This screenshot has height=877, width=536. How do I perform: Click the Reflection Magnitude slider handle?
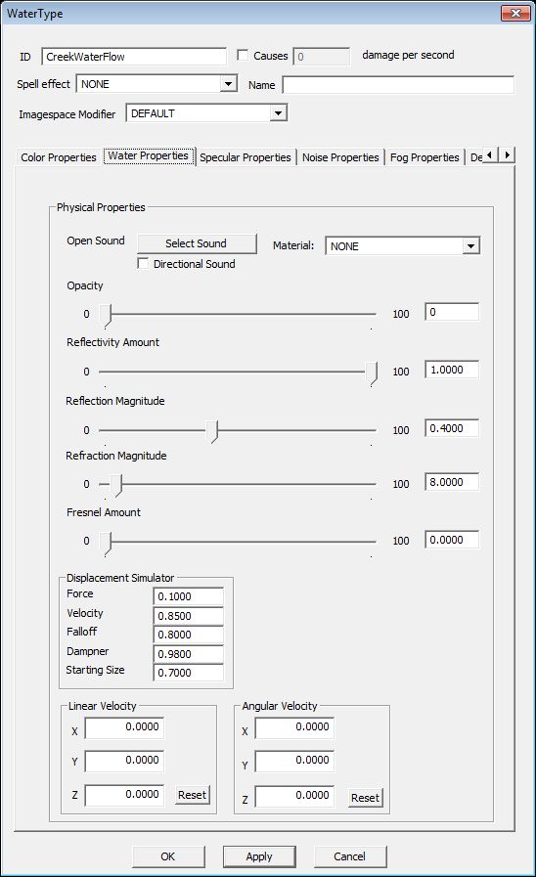tap(211, 431)
